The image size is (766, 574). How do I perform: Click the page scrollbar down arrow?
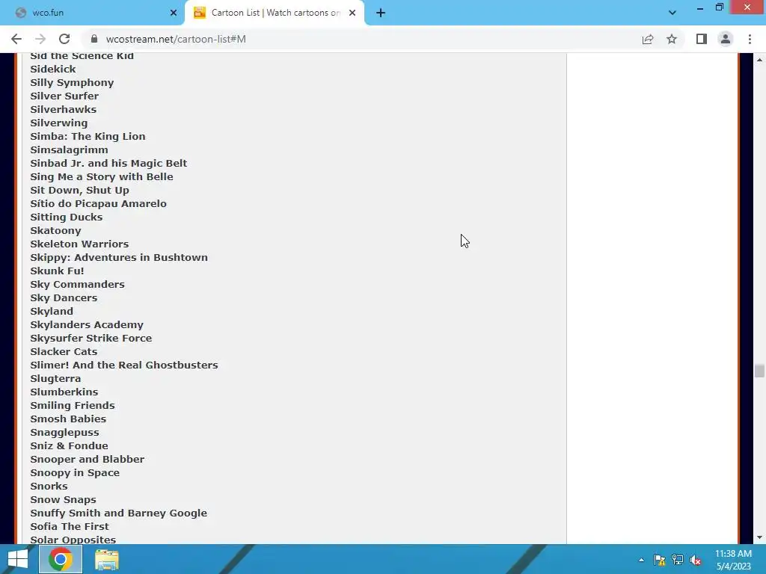point(759,537)
